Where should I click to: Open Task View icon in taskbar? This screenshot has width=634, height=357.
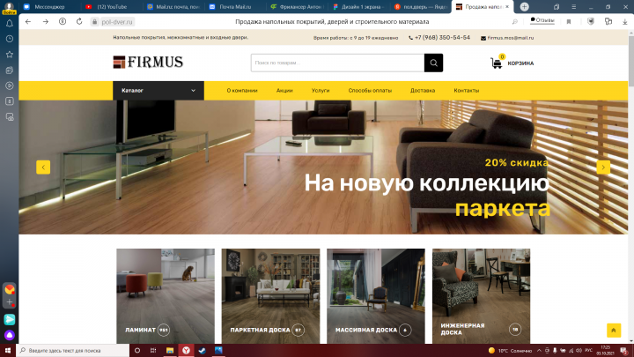(153, 351)
